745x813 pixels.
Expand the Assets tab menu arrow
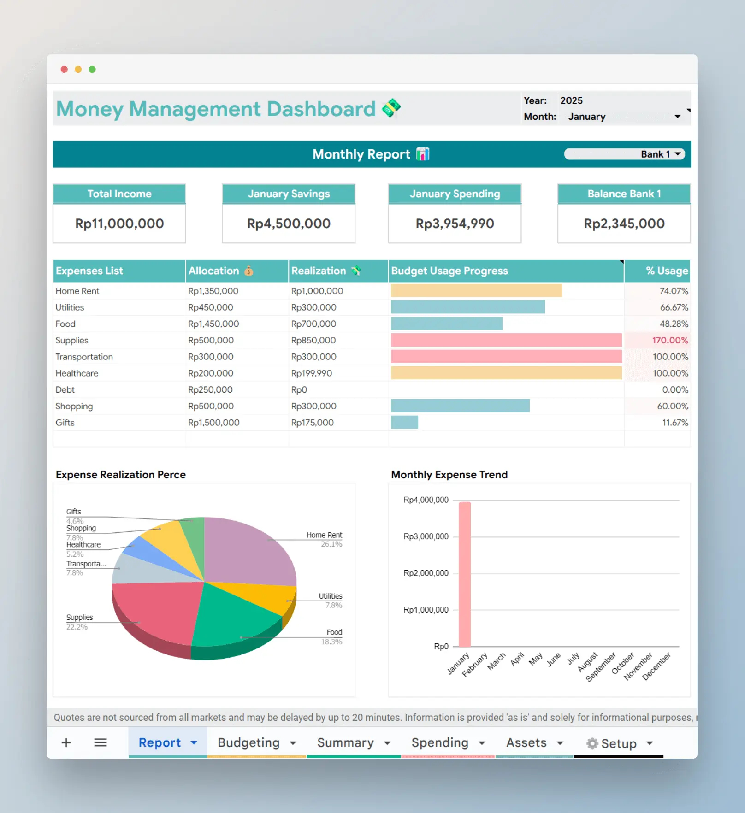(x=560, y=743)
